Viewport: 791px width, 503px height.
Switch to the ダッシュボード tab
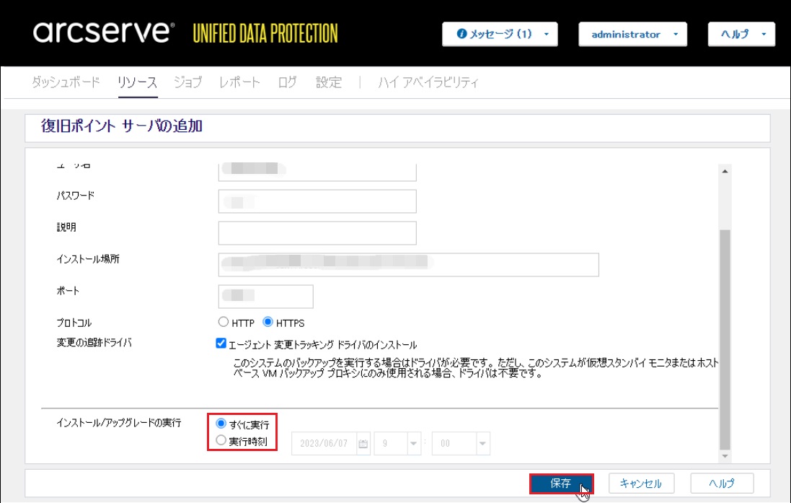(x=66, y=82)
